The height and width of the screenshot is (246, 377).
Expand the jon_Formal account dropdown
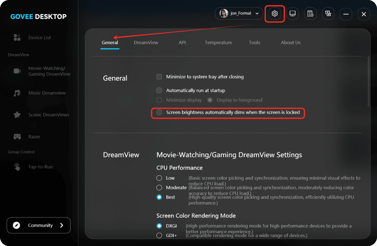point(257,13)
